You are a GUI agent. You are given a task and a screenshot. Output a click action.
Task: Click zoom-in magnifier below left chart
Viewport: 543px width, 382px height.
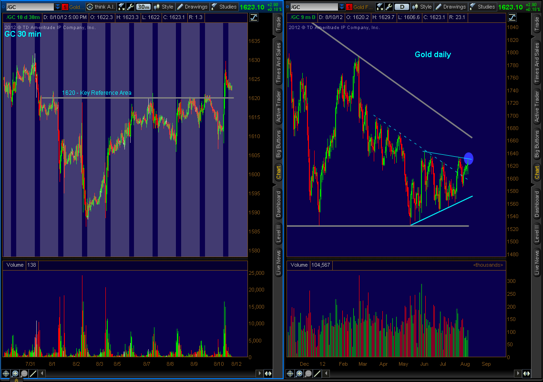tap(15, 373)
